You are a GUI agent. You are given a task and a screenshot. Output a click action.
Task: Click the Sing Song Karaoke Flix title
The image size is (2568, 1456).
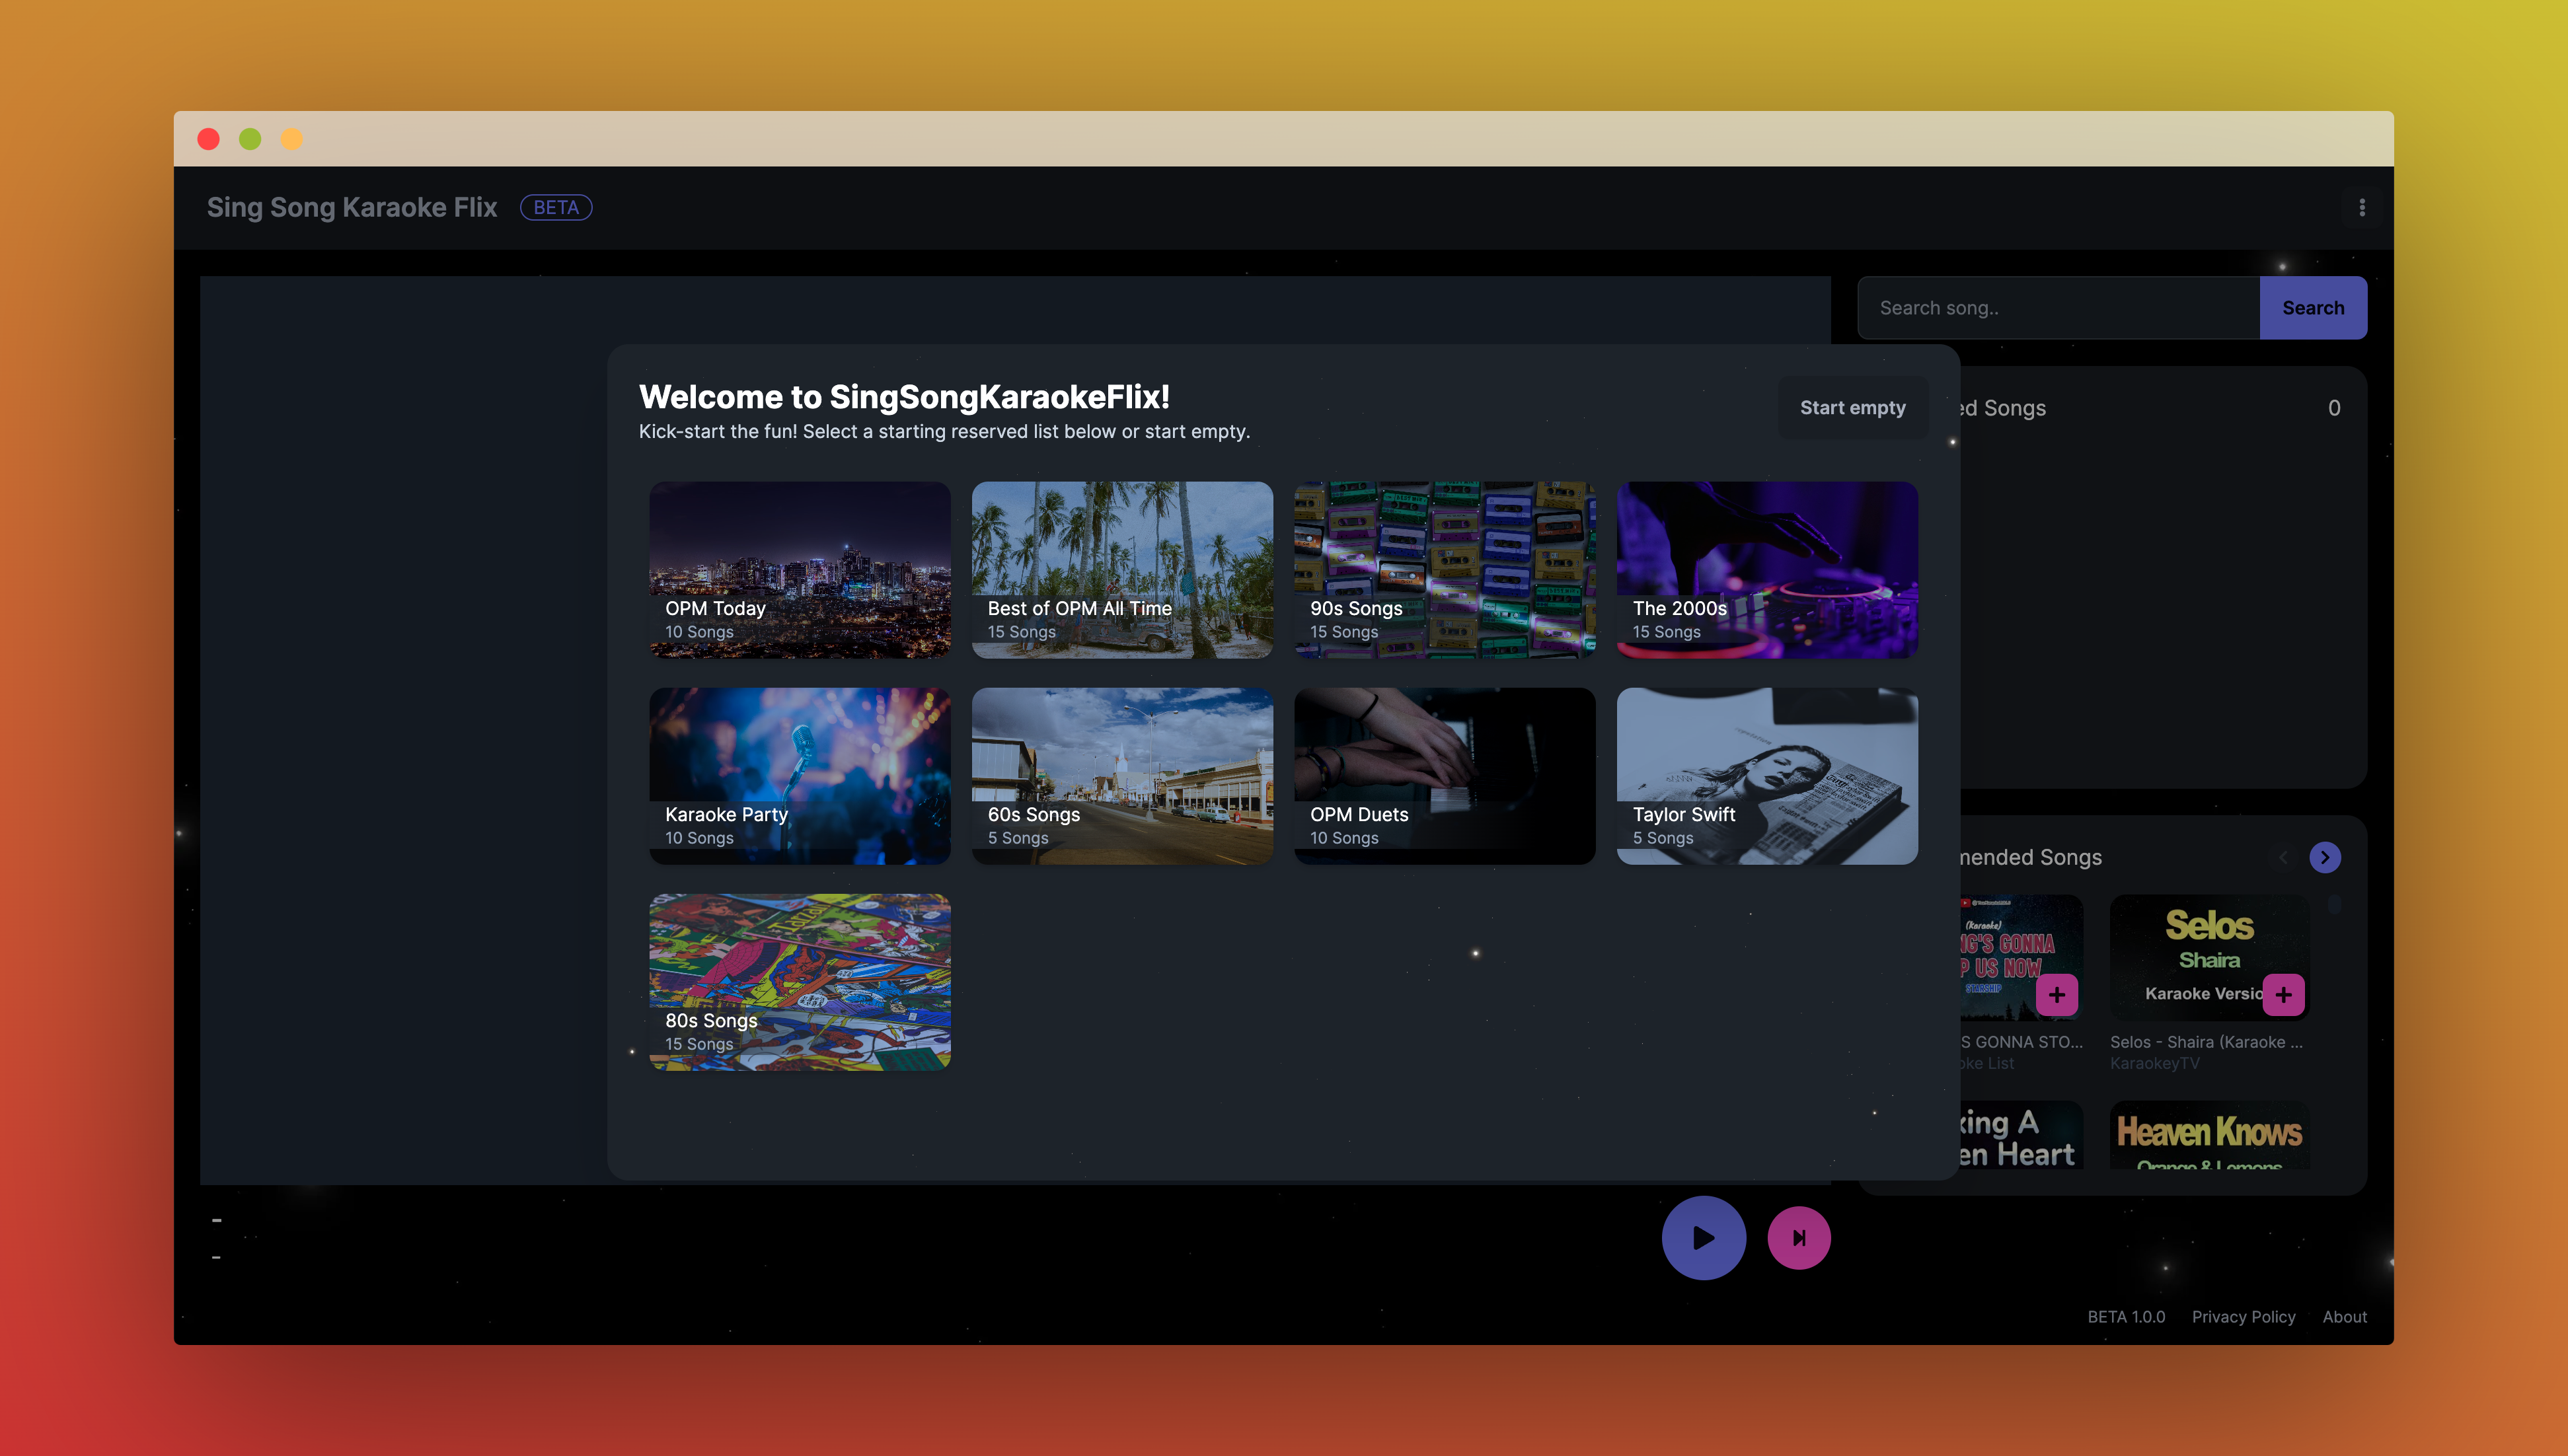point(352,207)
